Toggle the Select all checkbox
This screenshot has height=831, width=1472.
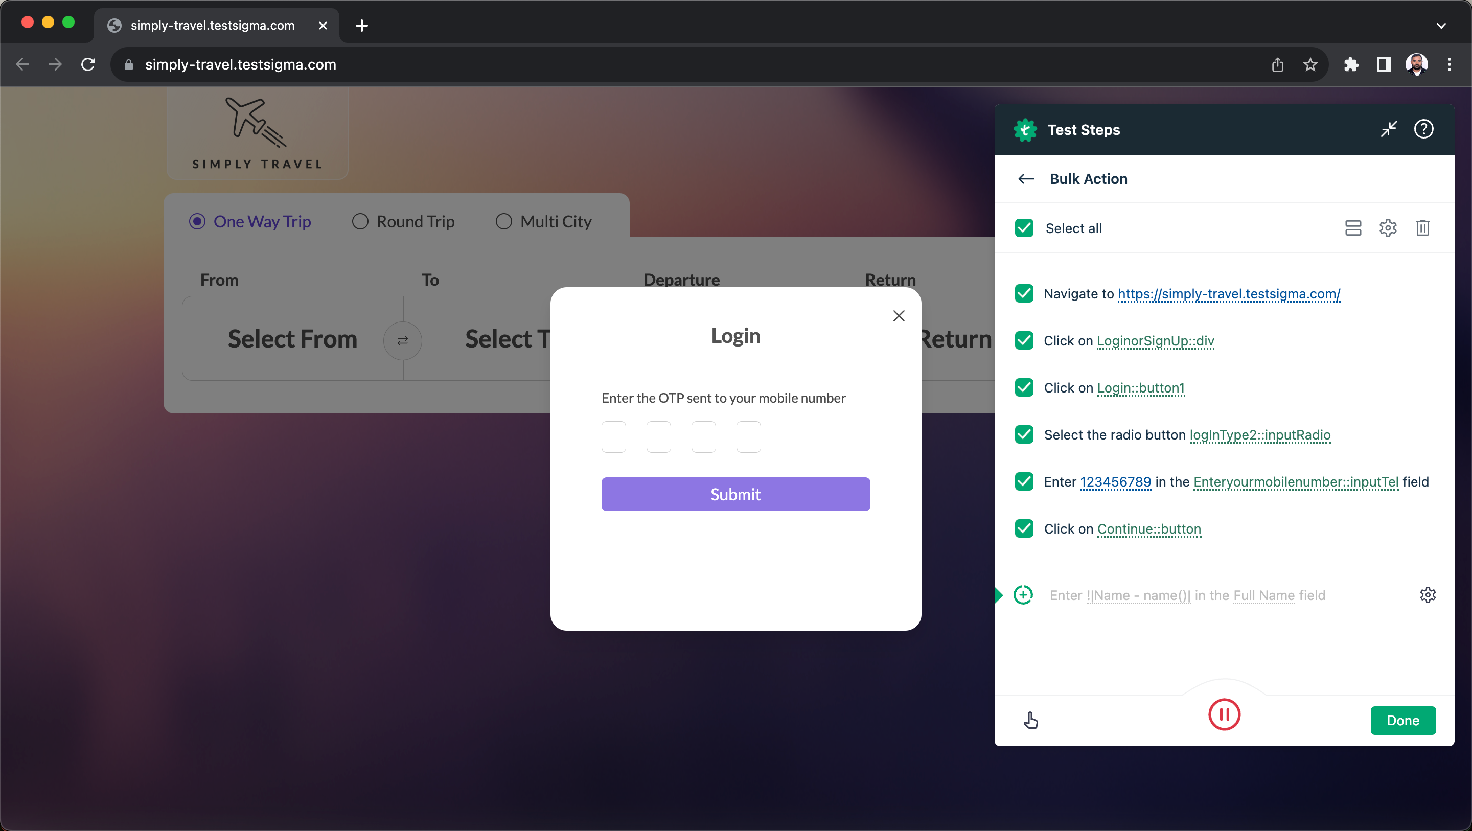coord(1025,227)
